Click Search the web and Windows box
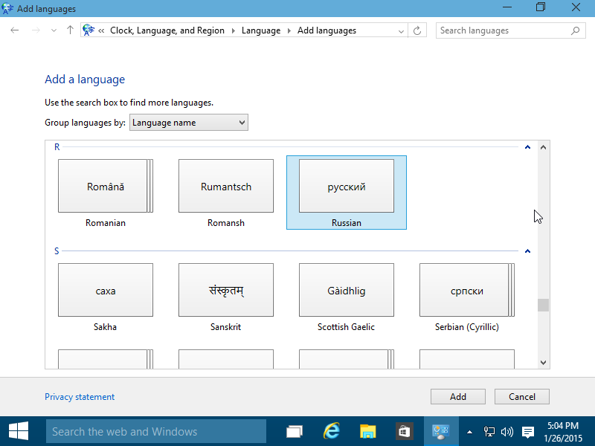 click(156, 431)
